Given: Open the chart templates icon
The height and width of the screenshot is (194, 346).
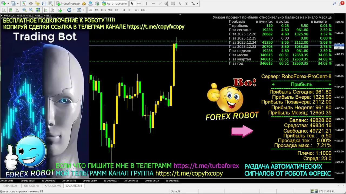Looking at the screenshot, I should pyautogui.click(x=79, y=10).
